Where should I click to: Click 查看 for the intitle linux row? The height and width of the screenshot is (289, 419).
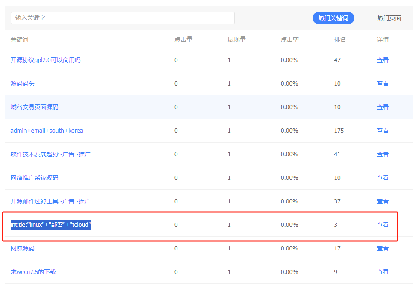tap(382, 225)
